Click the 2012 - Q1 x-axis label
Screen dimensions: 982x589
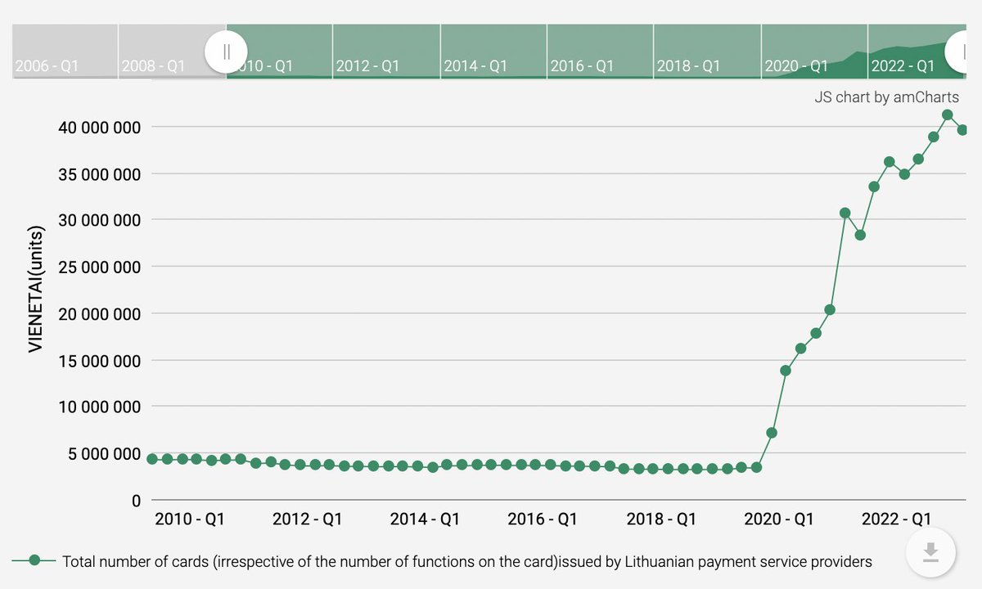pyautogui.click(x=307, y=519)
